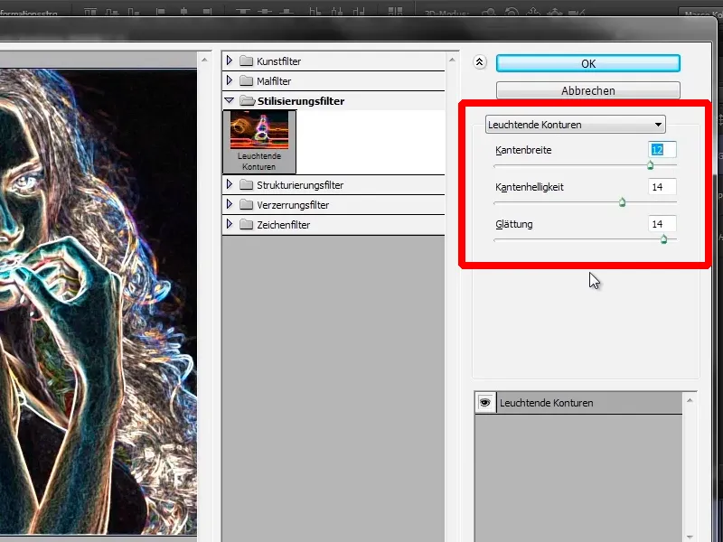Click the Stilisierungsfilter category label

[x=301, y=101]
